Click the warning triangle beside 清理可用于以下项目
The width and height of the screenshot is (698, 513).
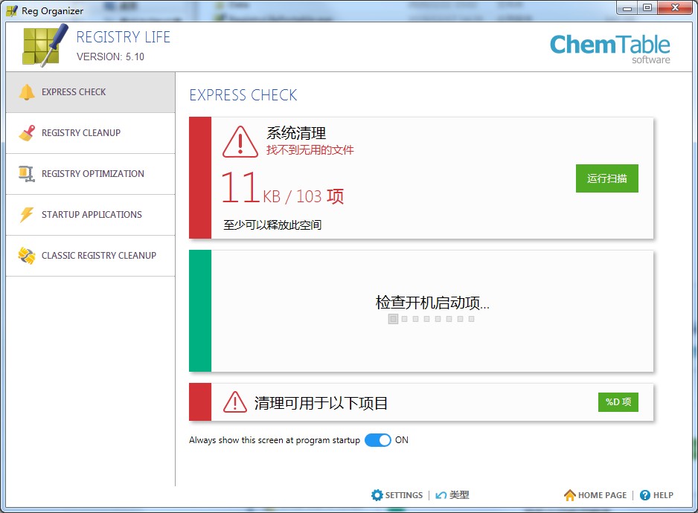coord(235,402)
